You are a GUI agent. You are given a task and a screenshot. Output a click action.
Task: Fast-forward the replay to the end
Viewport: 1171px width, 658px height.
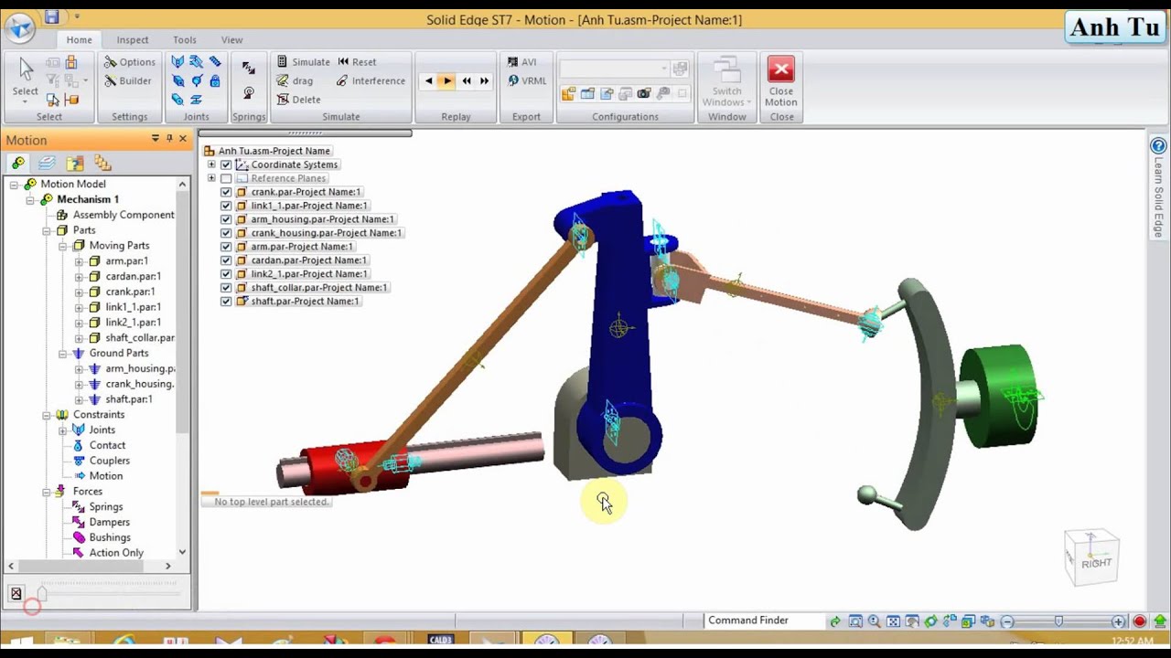point(484,80)
